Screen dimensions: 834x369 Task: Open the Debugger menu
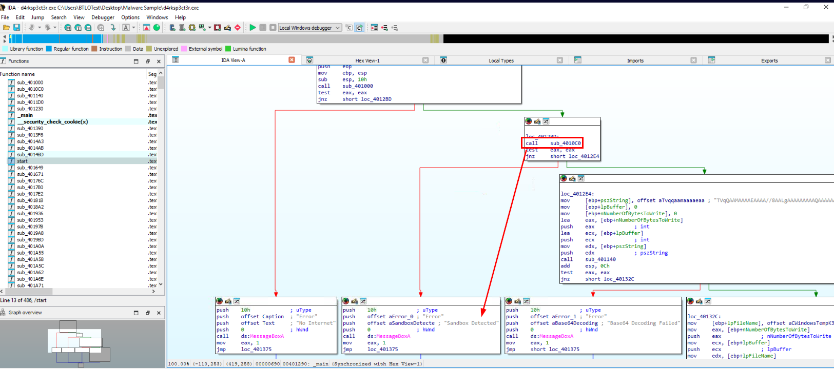point(103,17)
